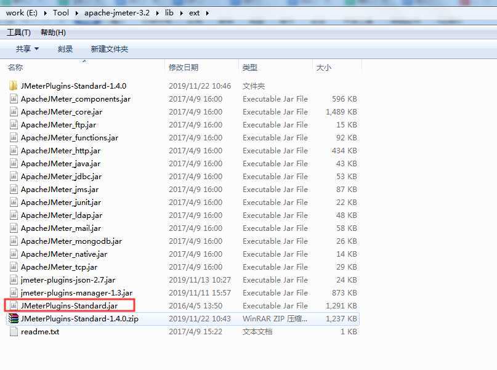
Task: Click the size value 873 KB
Action: [344, 292]
